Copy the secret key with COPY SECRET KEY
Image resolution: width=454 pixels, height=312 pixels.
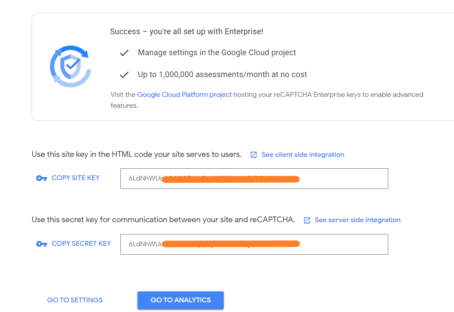(81, 244)
